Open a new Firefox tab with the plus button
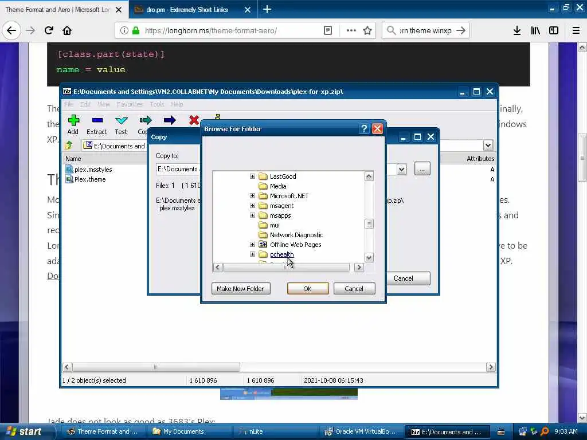This screenshot has height=440, width=587. [x=267, y=9]
